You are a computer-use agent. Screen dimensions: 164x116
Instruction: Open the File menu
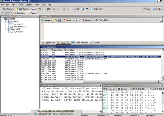pos(2,5)
